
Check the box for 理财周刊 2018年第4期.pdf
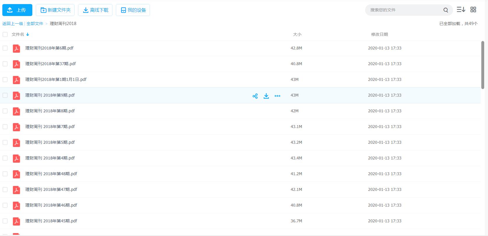(5, 158)
